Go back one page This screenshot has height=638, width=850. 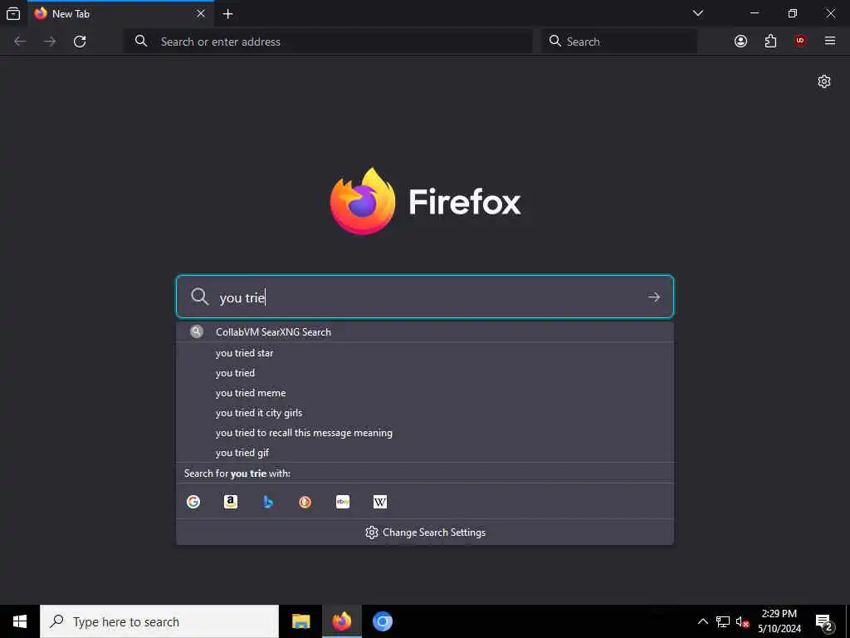20,42
